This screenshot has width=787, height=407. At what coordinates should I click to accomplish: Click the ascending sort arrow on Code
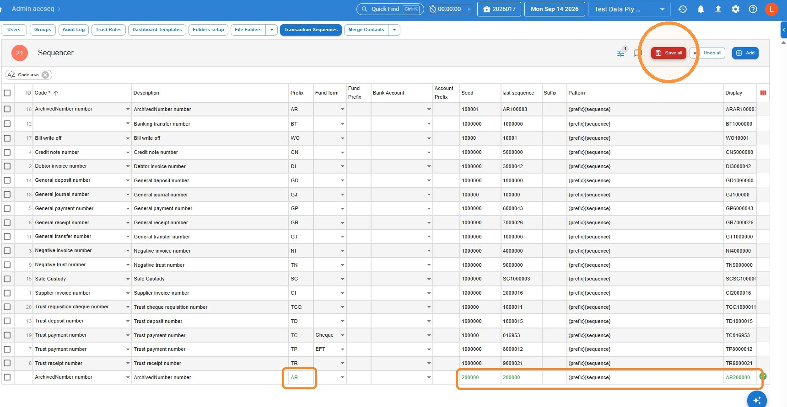coord(56,93)
